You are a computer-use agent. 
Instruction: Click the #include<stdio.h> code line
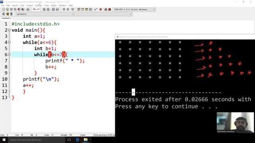35,24
